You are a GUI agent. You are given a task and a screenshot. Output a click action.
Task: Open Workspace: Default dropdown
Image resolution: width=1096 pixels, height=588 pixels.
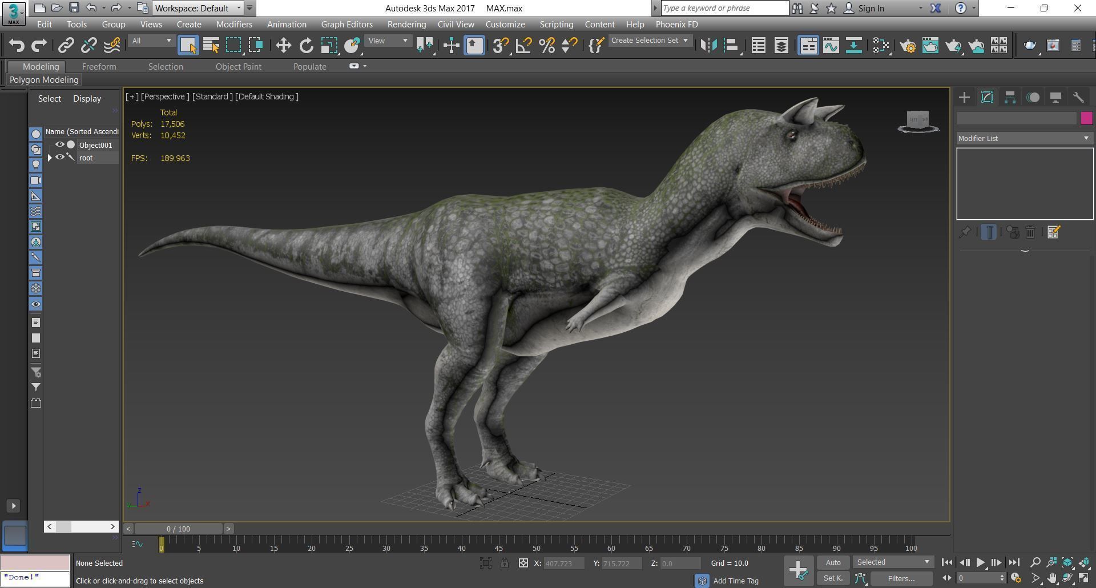click(x=198, y=8)
